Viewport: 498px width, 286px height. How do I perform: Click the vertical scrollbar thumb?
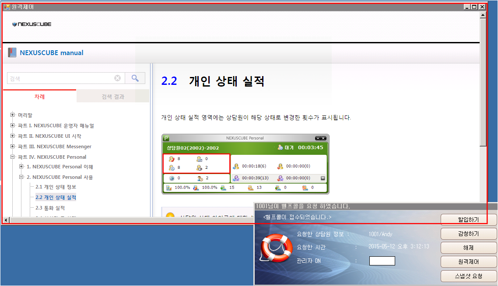(x=483, y=82)
